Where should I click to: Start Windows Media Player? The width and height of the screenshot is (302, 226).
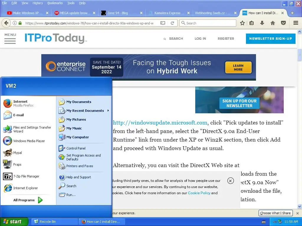(28, 141)
